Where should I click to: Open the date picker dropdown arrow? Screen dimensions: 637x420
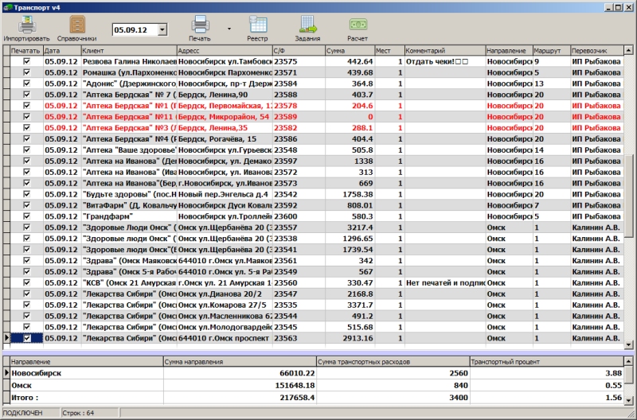[162, 29]
